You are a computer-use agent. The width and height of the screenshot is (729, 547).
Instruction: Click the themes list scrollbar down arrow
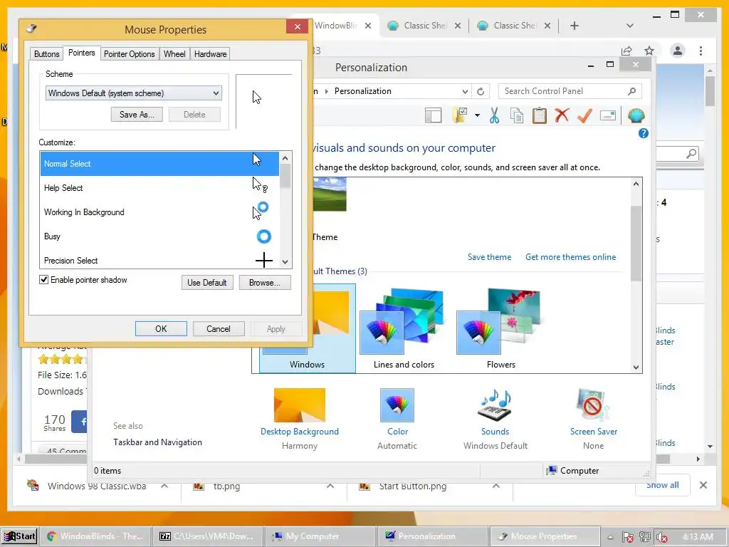(x=636, y=368)
